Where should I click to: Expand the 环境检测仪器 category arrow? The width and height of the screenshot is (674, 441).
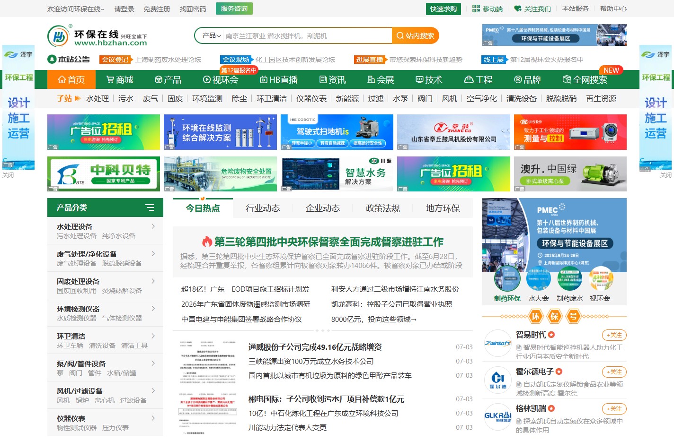coord(153,309)
